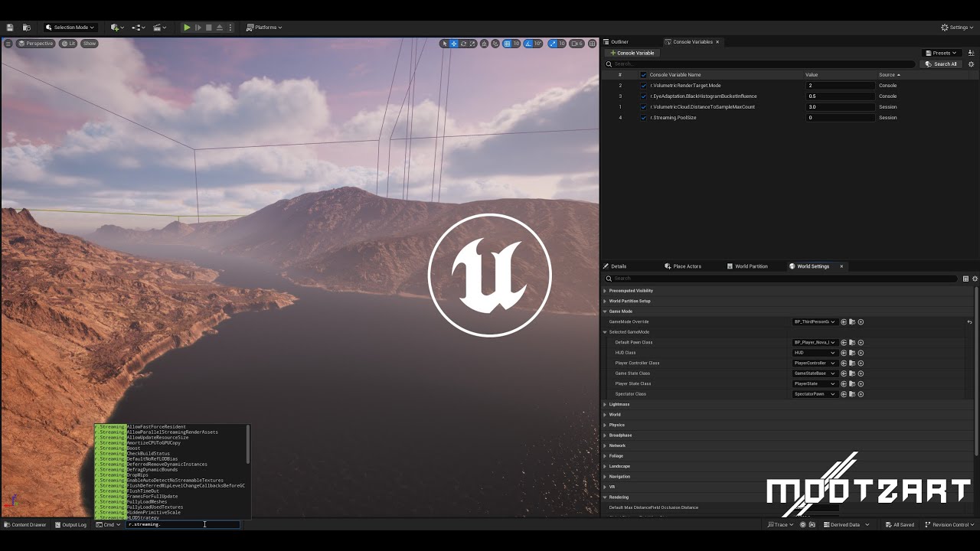Screen dimensions: 980x551
Task: Add a new Console Variable
Action: point(632,53)
